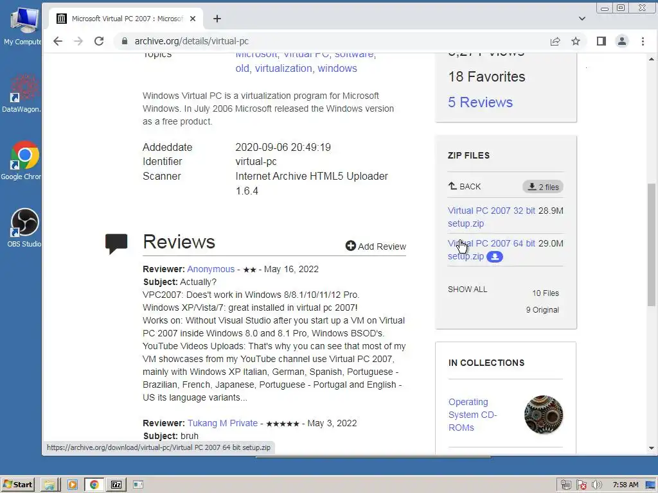Open the Windows Start menu
Viewport: 658px width, 493px height.
click(x=18, y=485)
